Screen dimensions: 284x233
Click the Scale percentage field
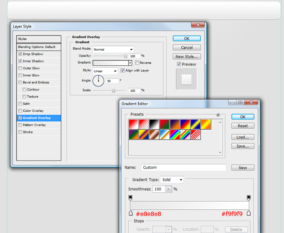134,90
